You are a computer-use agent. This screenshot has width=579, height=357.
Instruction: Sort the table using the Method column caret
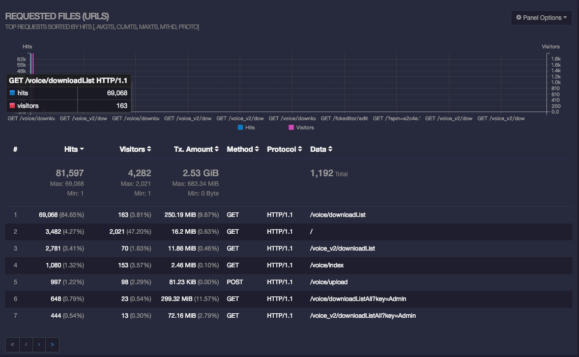256,149
